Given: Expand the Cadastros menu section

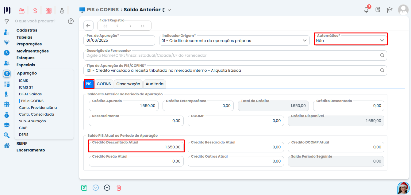Looking at the screenshot, I should pyautogui.click(x=27, y=30).
